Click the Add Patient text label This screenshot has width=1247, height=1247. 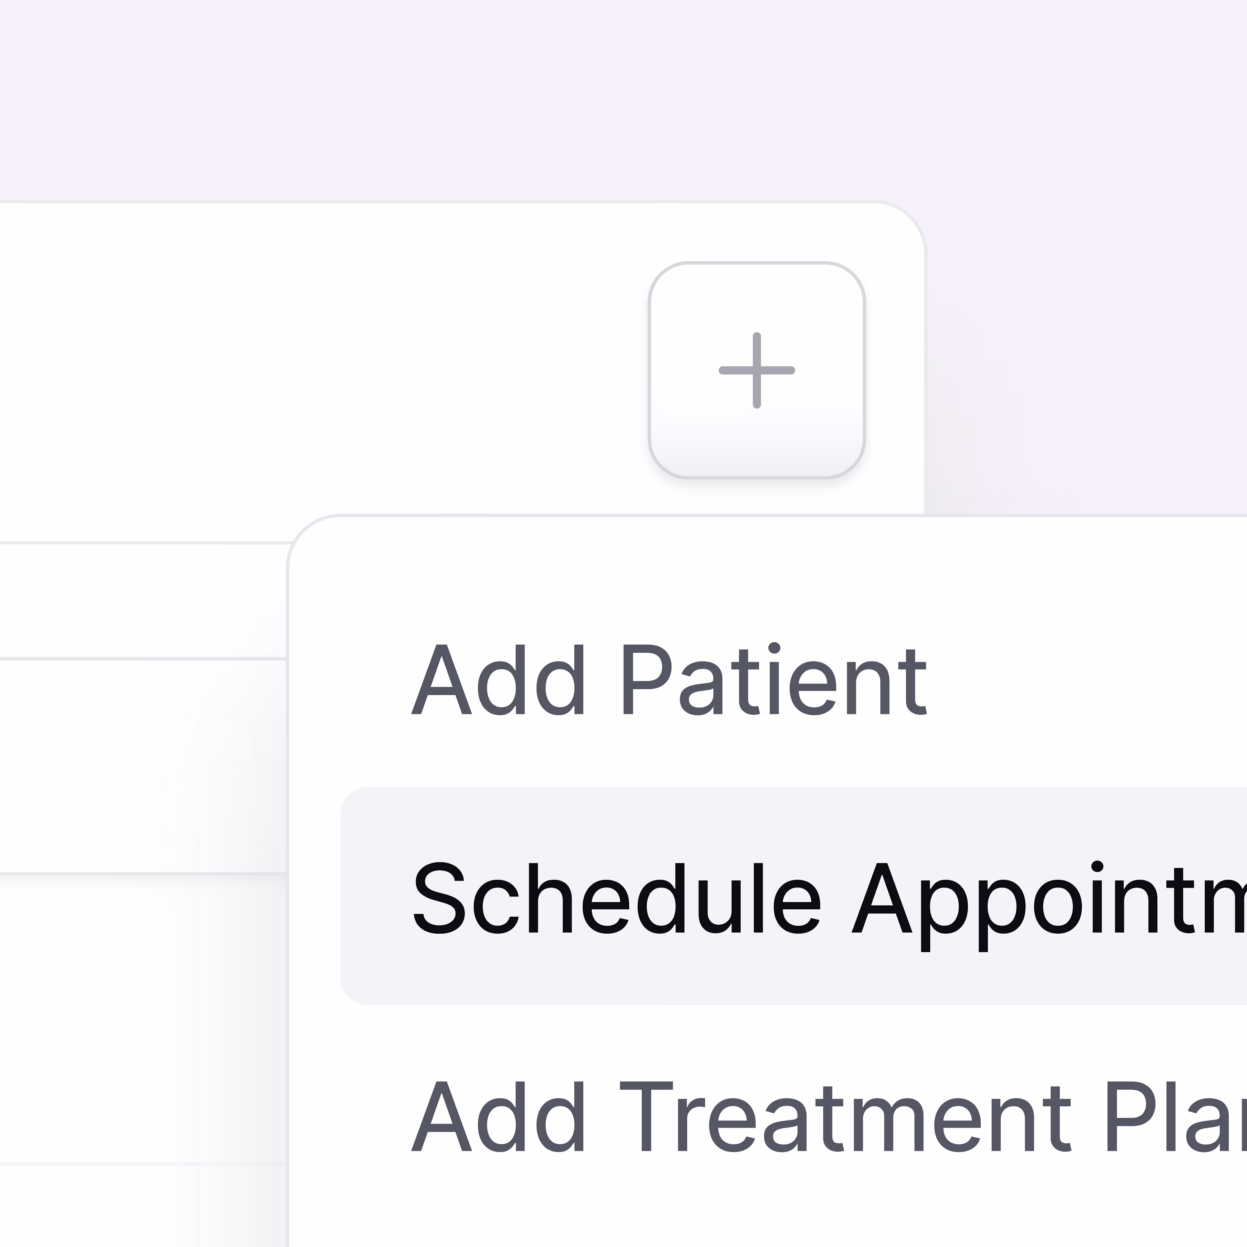669,680
